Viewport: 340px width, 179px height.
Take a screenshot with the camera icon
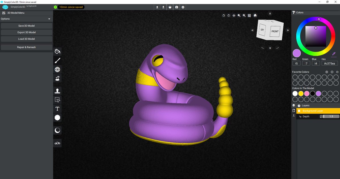pos(177,7)
